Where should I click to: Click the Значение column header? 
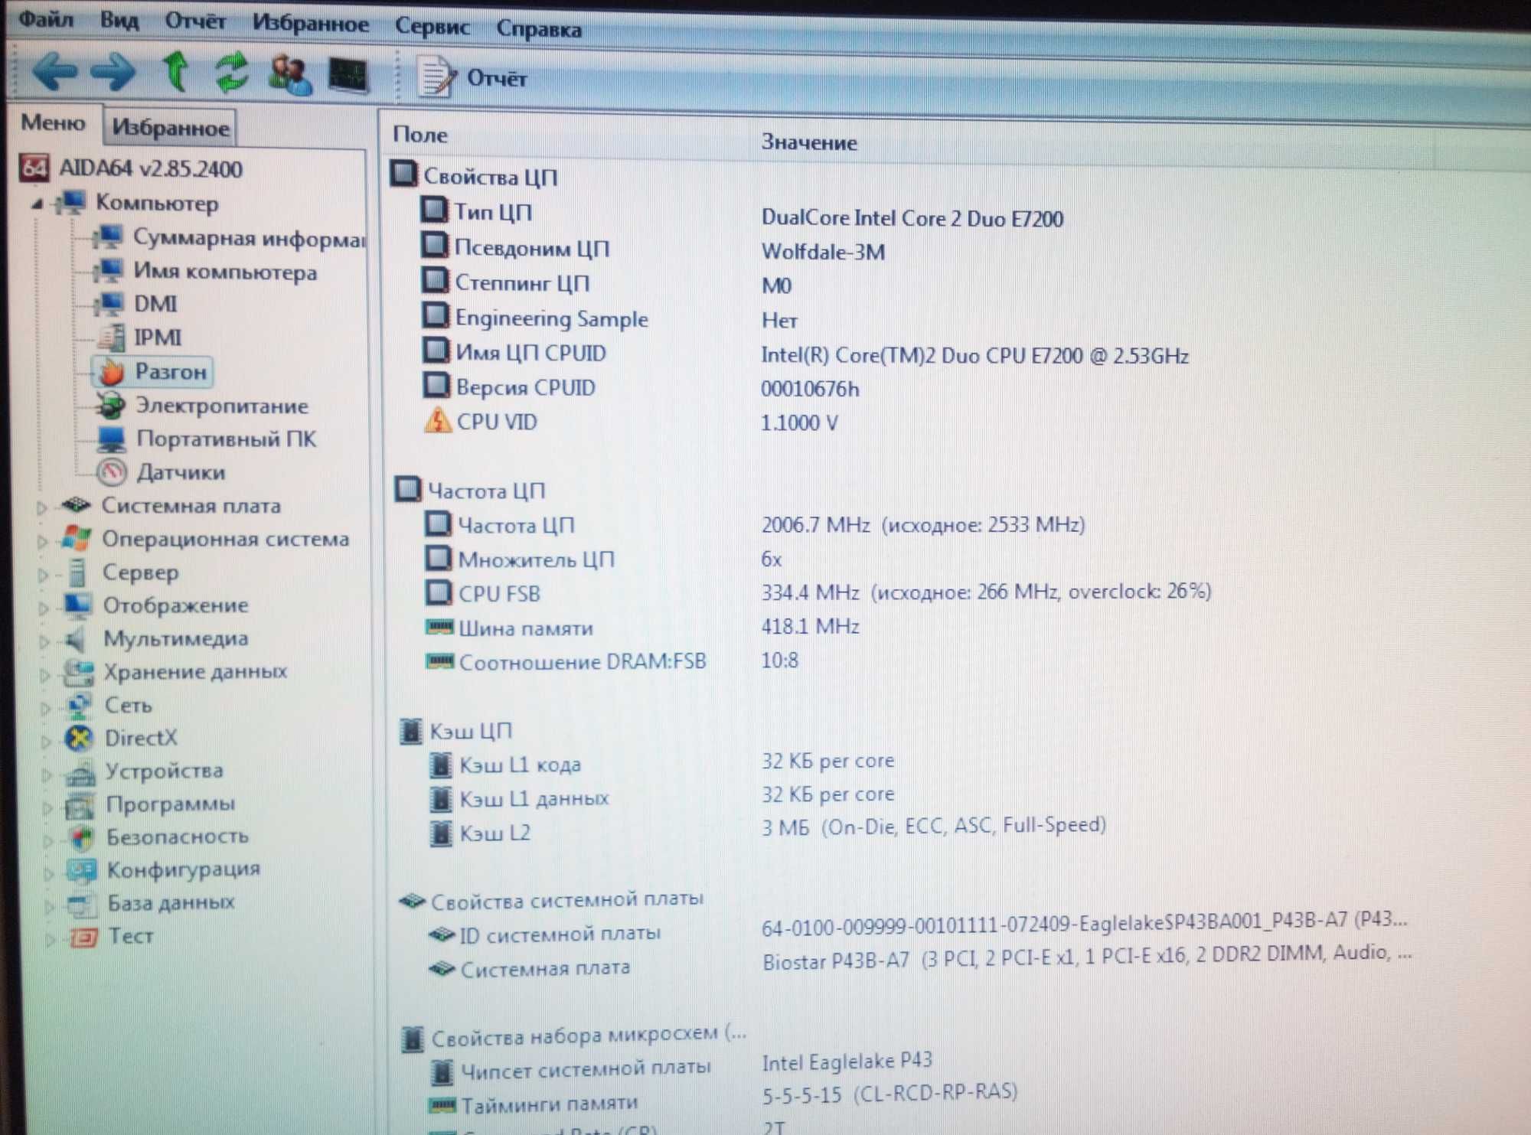point(809,142)
